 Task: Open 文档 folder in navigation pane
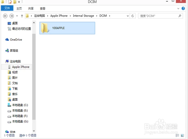click(x=15, y=83)
